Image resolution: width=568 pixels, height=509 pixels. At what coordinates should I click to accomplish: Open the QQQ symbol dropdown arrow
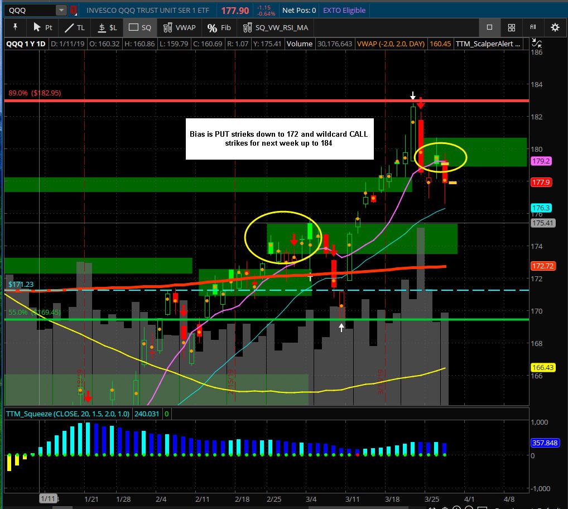[61, 10]
